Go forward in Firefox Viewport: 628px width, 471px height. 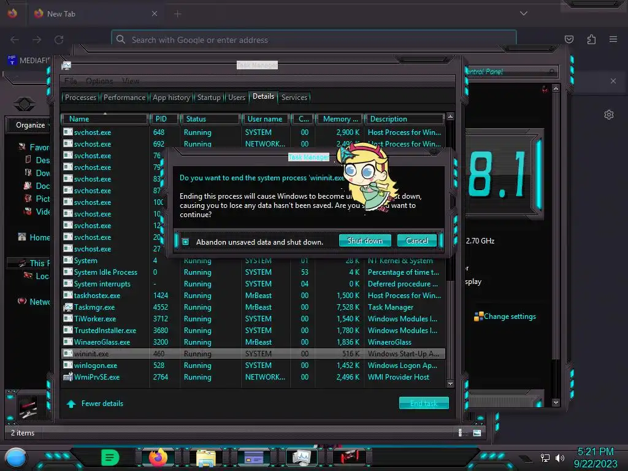click(37, 40)
